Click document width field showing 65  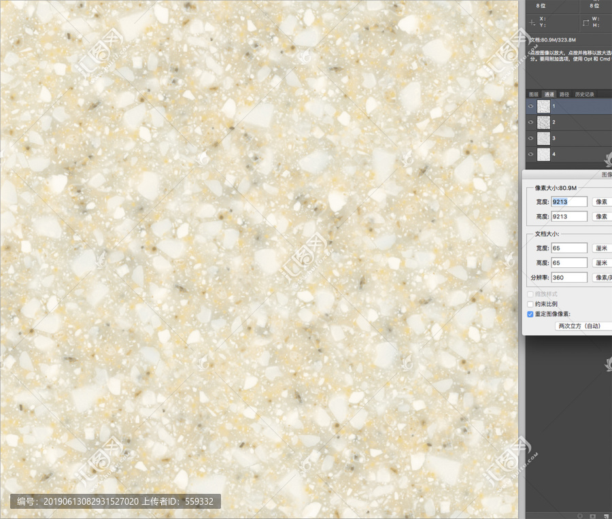click(x=569, y=248)
